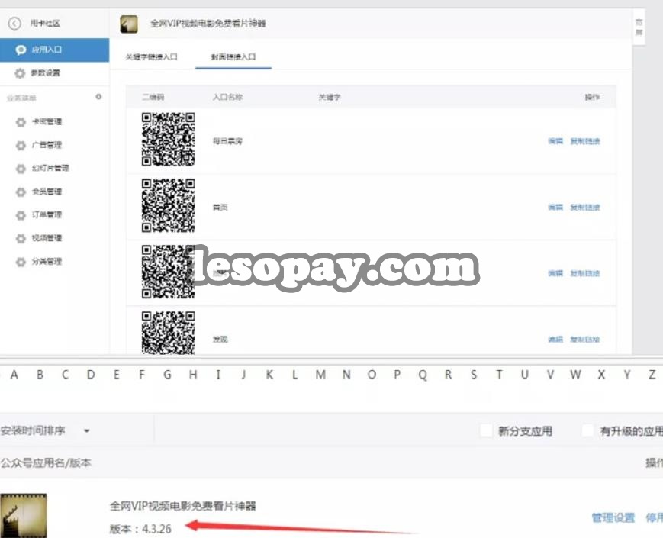This screenshot has width=663, height=538.
Task: Click the app name 全网VIP视频电影免费看片神器 in the list
Action: tap(183, 506)
